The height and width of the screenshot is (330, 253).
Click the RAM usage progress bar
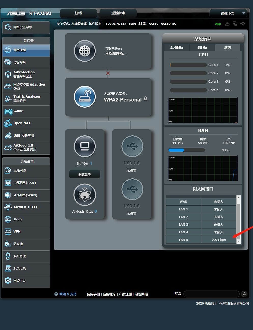[x=187, y=150]
